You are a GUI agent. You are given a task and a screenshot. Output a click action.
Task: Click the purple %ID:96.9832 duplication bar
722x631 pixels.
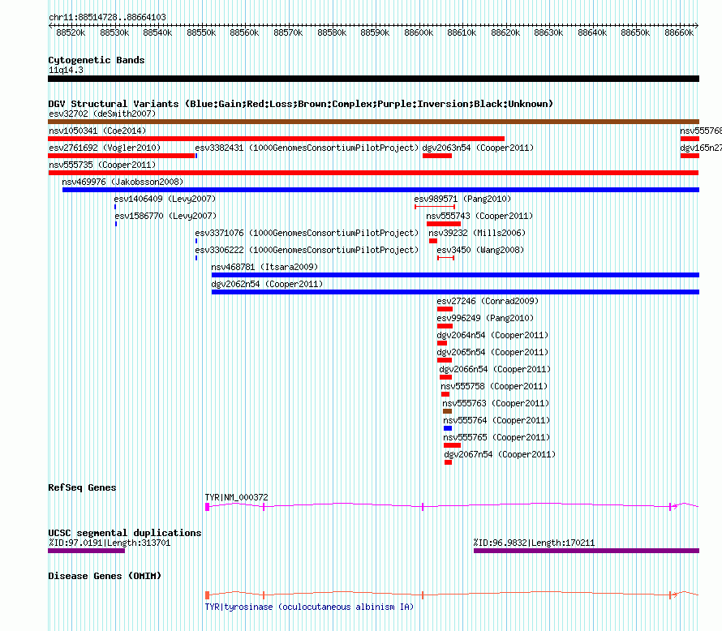tap(587, 551)
